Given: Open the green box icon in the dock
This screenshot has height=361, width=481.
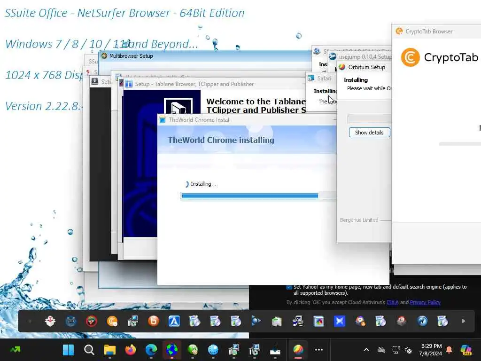Looking at the screenshot, I should [x=277, y=321].
